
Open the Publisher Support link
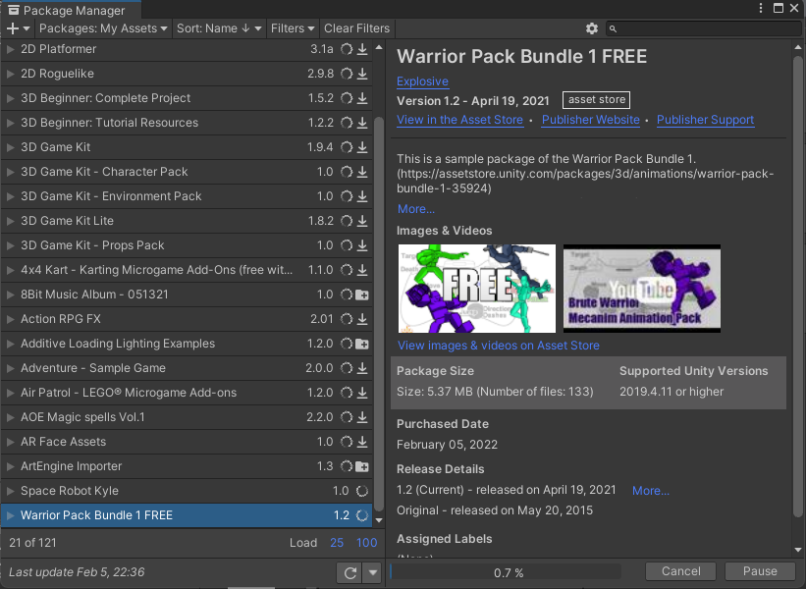(x=705, y=120)
